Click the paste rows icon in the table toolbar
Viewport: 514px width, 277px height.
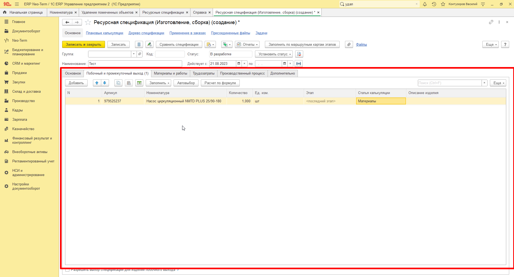(x=129, y=83)
